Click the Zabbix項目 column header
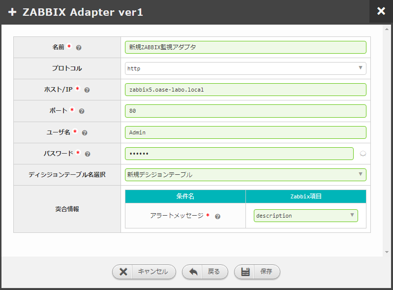 pyautogui.click(x=306, y=196)
